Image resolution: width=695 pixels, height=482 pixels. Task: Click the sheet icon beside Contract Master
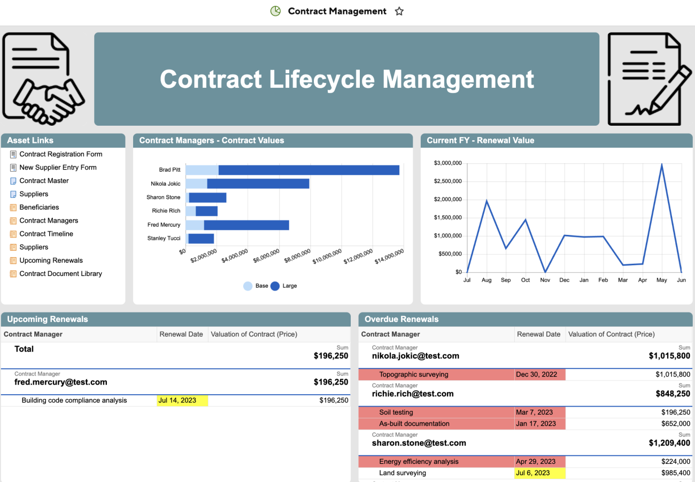tap(13, 181)
